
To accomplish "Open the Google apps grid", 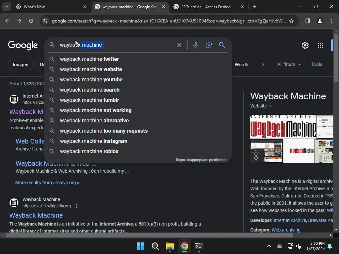I will pyautogui.click(x=320, y=45).
